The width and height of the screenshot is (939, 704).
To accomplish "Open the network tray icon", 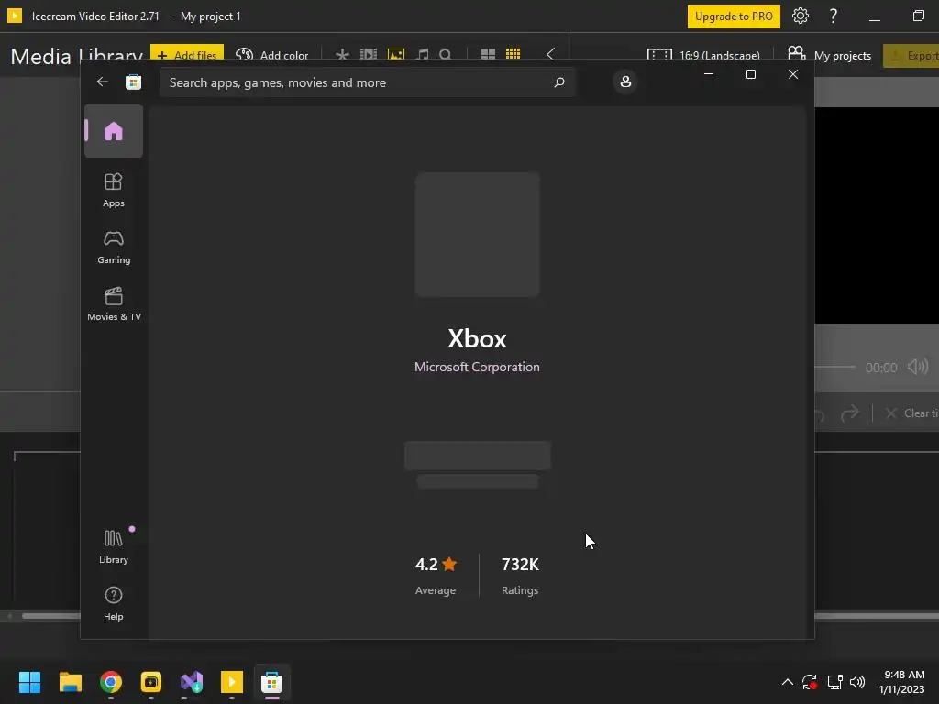I will 834,682.
